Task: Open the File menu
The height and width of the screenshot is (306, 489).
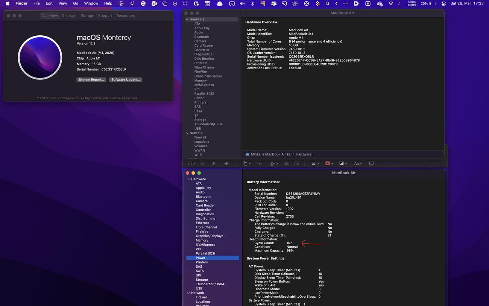Action: click(x=36, y=3)
